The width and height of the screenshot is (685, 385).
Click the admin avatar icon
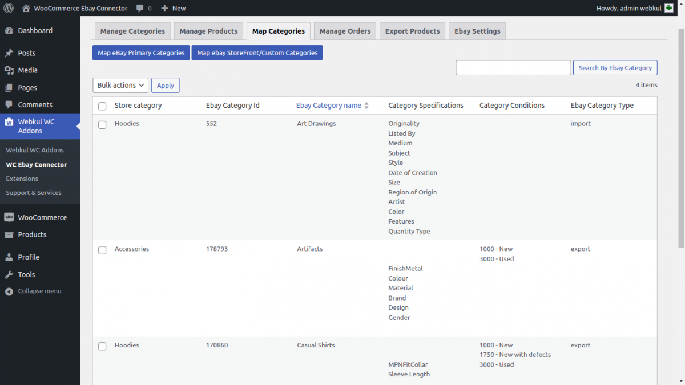point(668,8)
